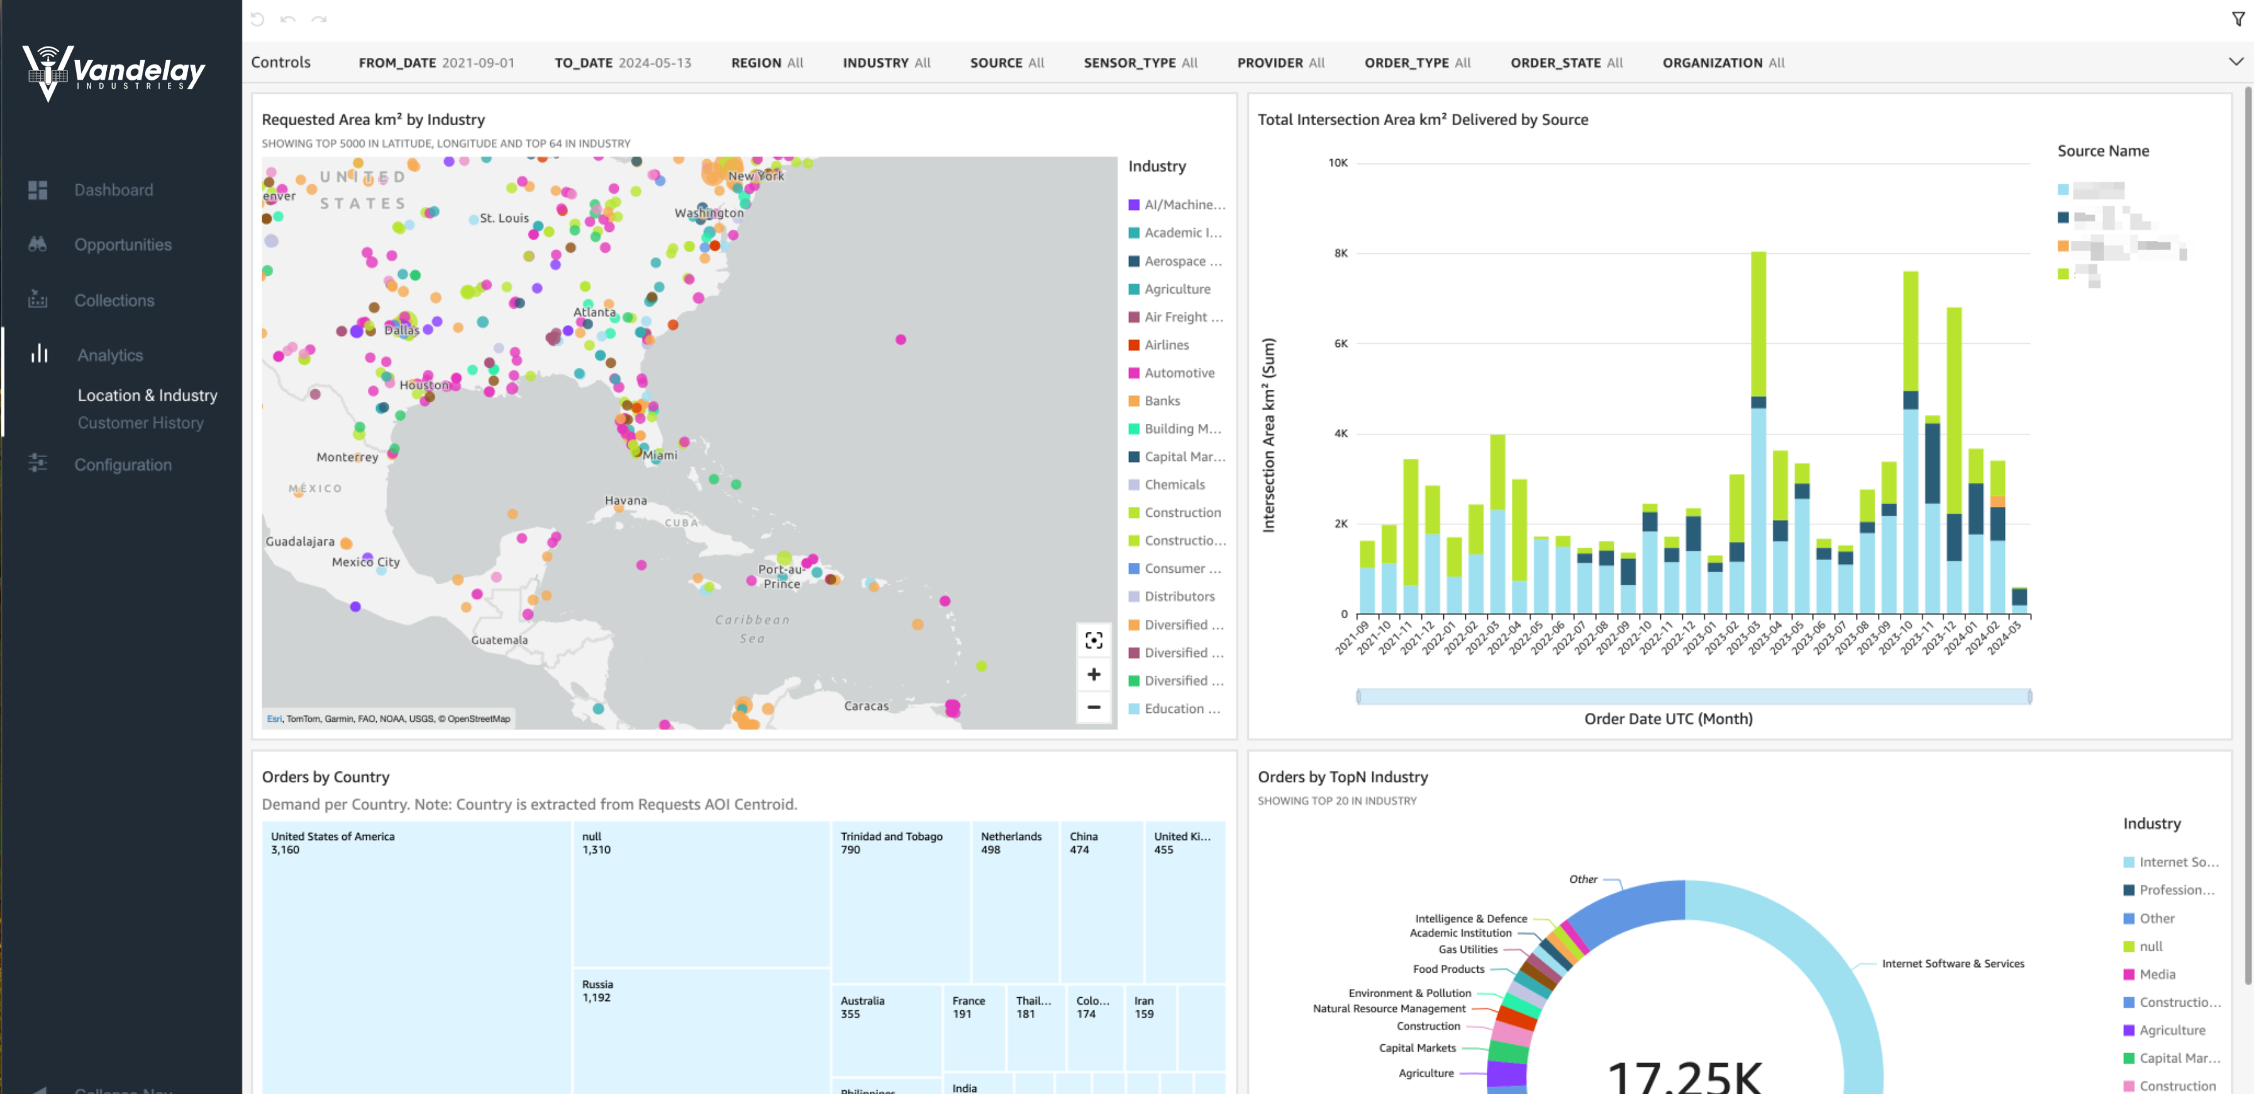This screenshot has width=2254, height=1094.
Task: Switch to Customer History view
Action: (140, 423)
